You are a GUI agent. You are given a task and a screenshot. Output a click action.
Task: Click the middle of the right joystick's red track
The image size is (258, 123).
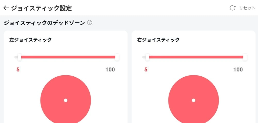click(x=196, y=57)
